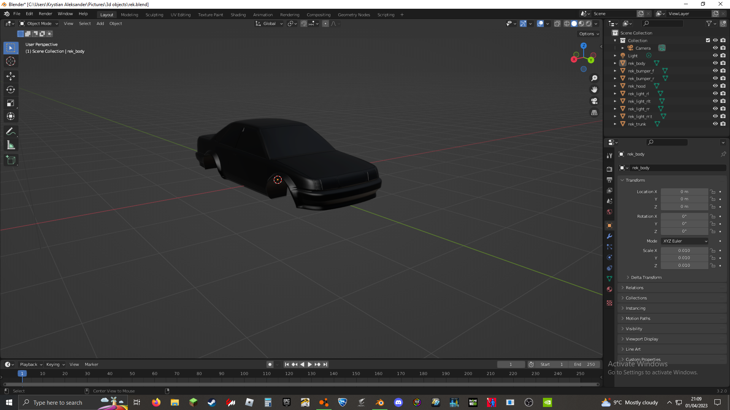Image resolution: width=730 pixels, height=410 pixels.
Task: Select the Measure tool
Action: [11, 145]
